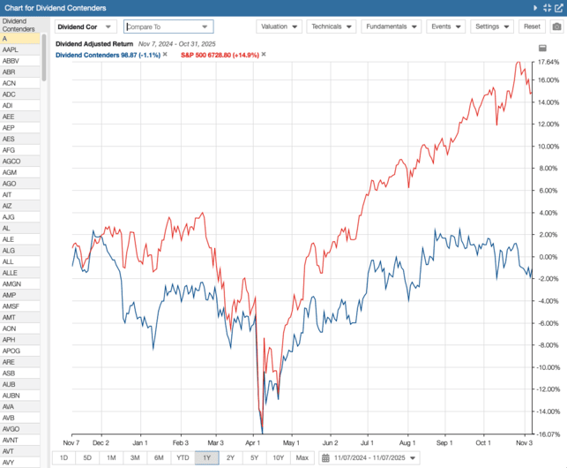Open the Events menu
The width and height of the screenshot is (567, 468).
tap(445, 26)
